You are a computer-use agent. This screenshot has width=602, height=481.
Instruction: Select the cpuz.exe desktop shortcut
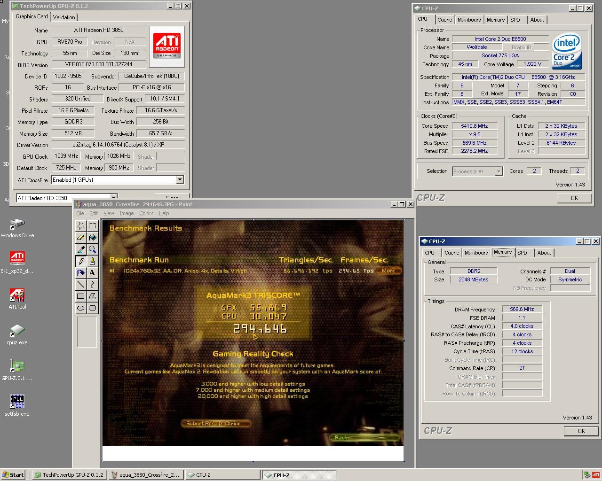tap(17, 334)
